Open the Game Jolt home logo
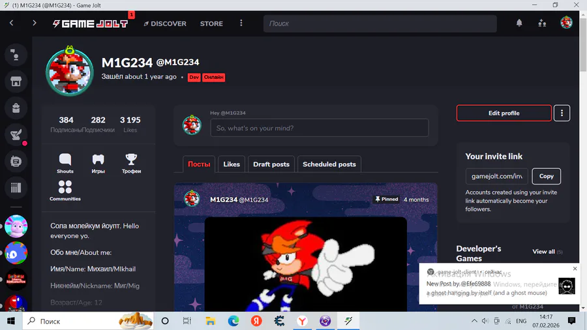 (90, 23)
